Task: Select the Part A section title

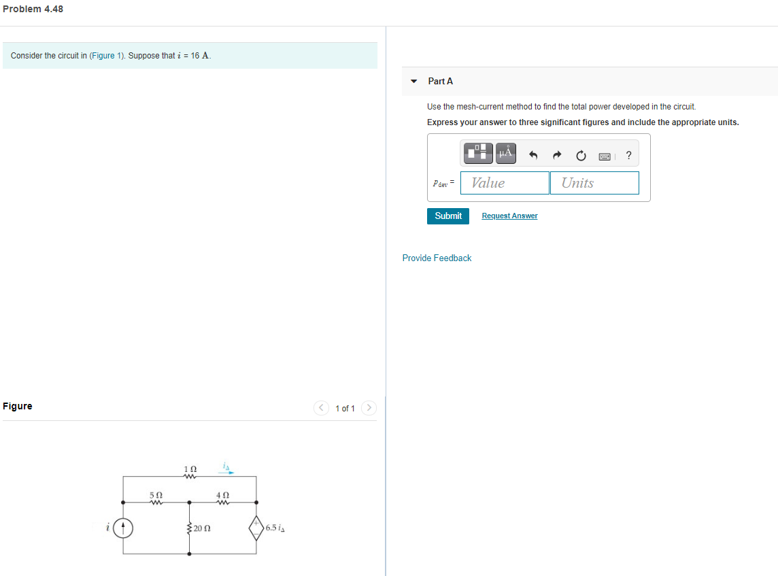Action: point(439,81)
